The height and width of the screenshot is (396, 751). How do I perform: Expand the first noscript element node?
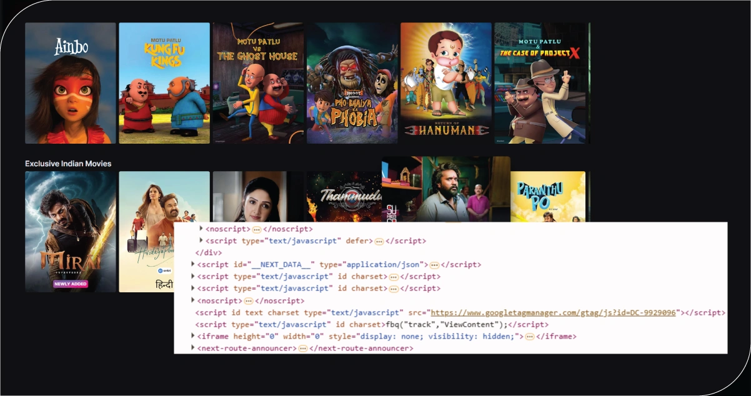coord(201,229)
